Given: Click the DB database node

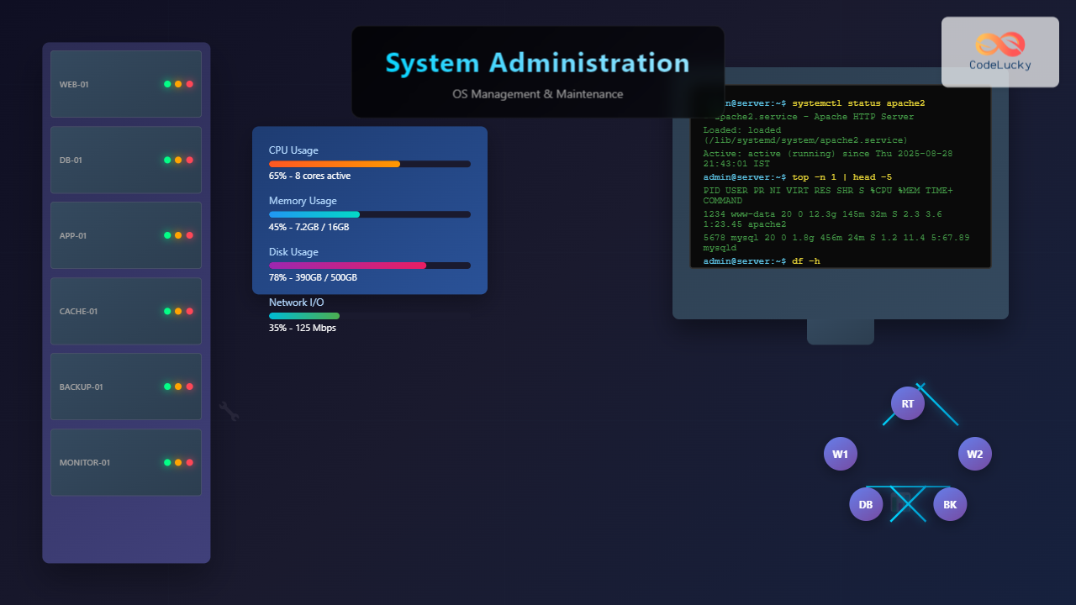Looking at the screenshot, I should click(x=865, y=504).
